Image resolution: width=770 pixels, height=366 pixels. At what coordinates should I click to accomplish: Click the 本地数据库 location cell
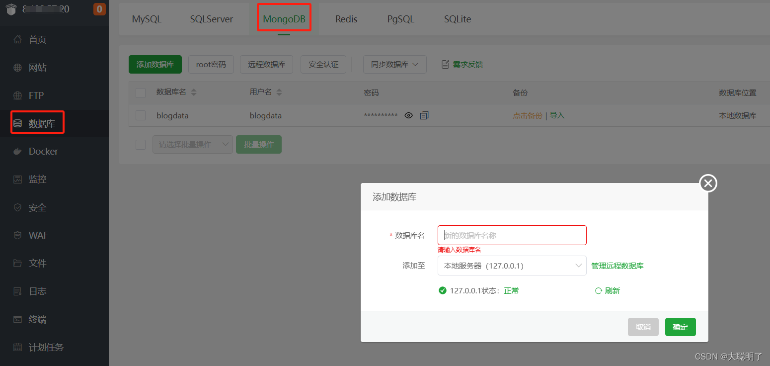[x=738, y=115]
